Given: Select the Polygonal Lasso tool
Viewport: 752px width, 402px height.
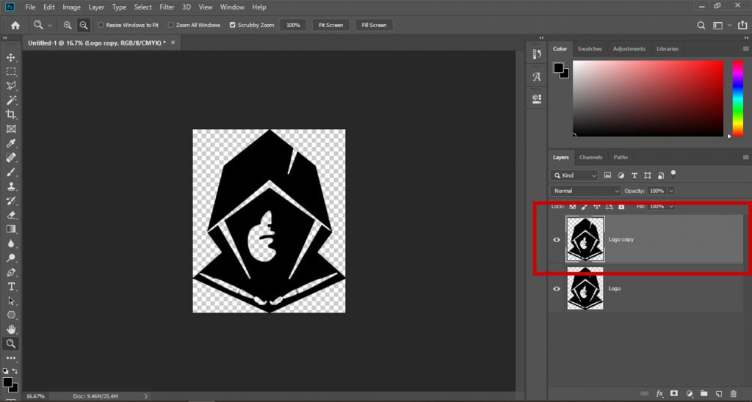Looking at the screenshot, I should click(x=10, y=86).
